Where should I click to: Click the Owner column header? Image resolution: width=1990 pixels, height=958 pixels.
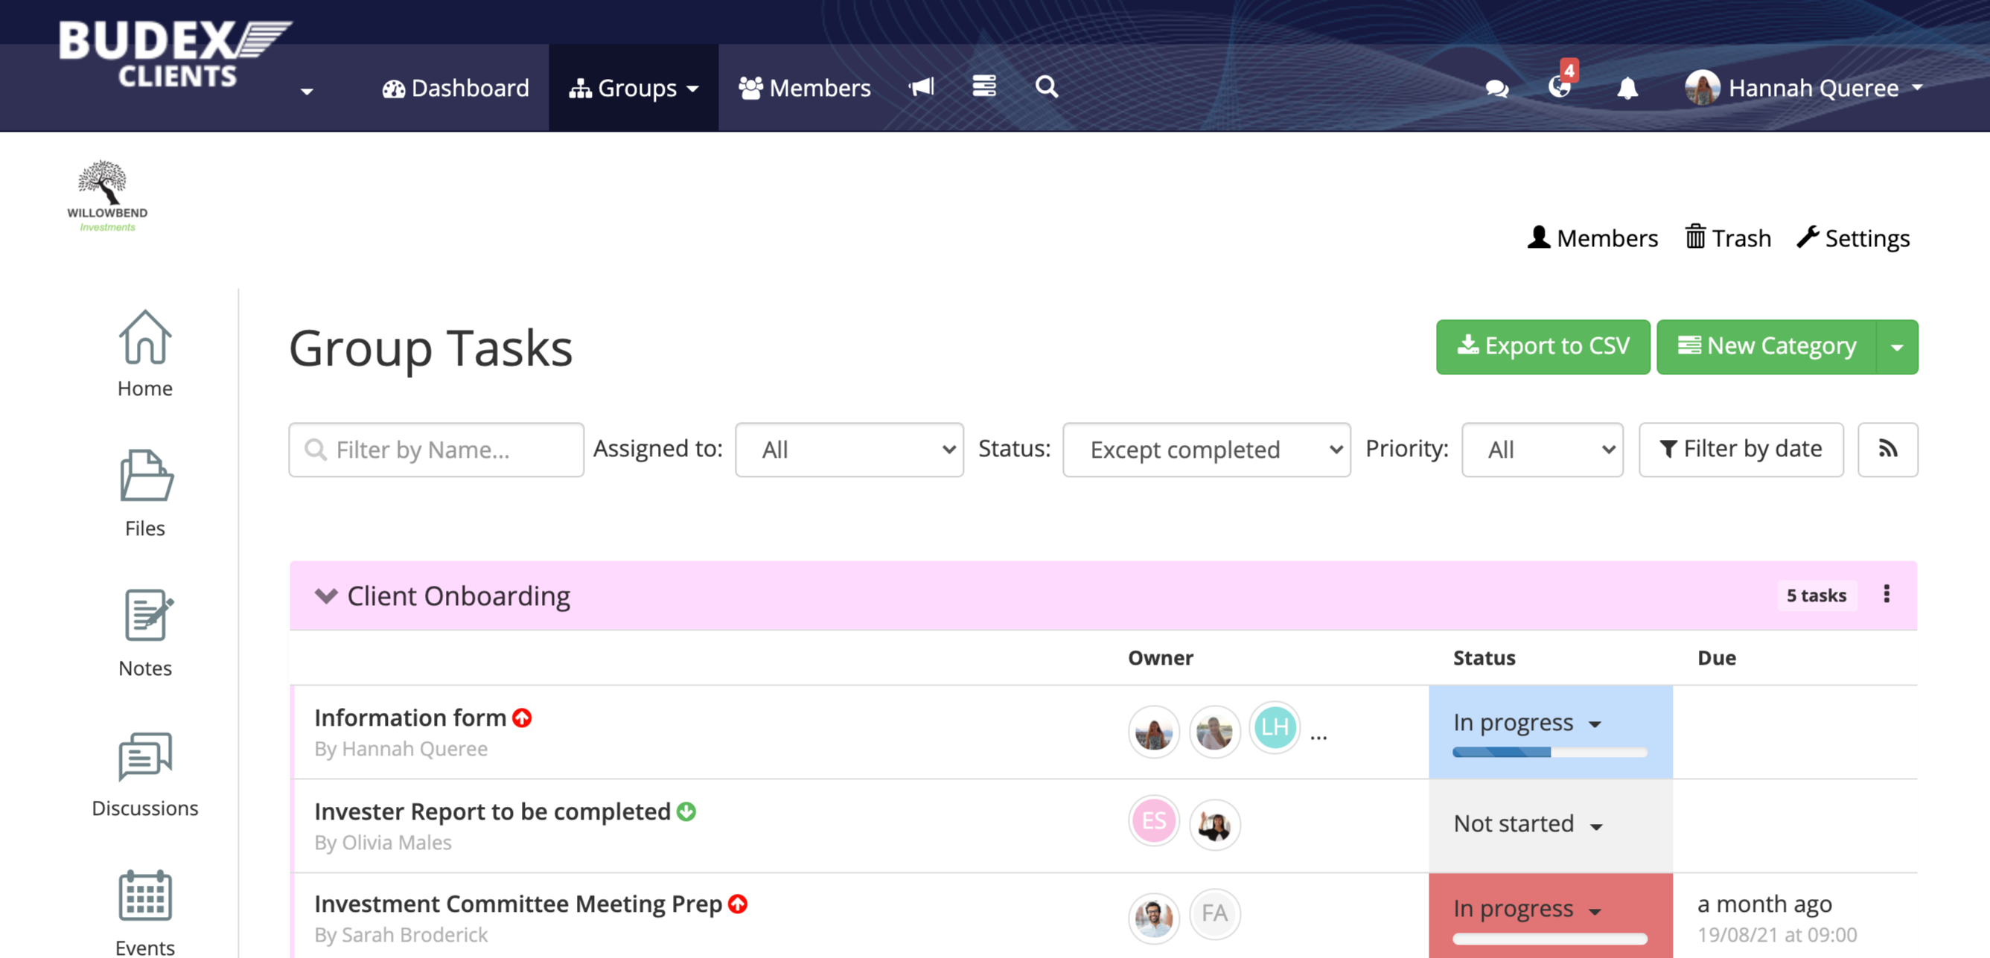[1161, 657]
